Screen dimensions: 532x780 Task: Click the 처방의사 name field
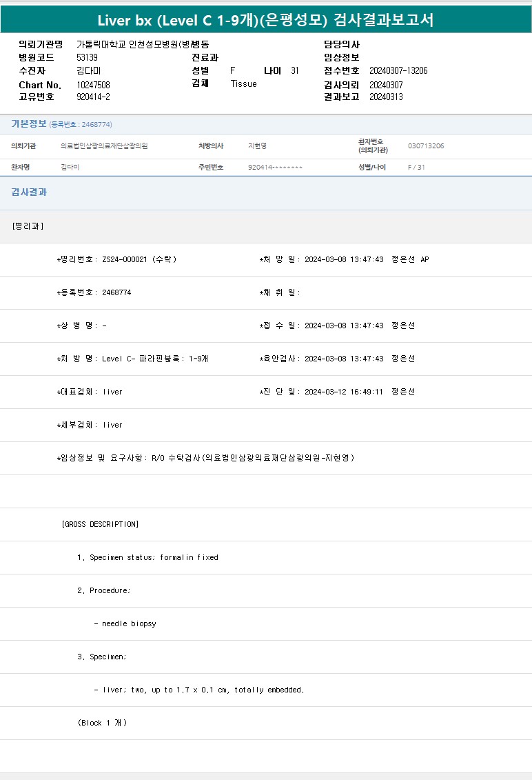tap(256, 146)
